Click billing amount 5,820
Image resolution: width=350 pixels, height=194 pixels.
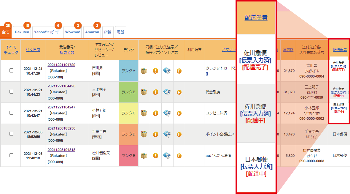(x=290, y=156)
